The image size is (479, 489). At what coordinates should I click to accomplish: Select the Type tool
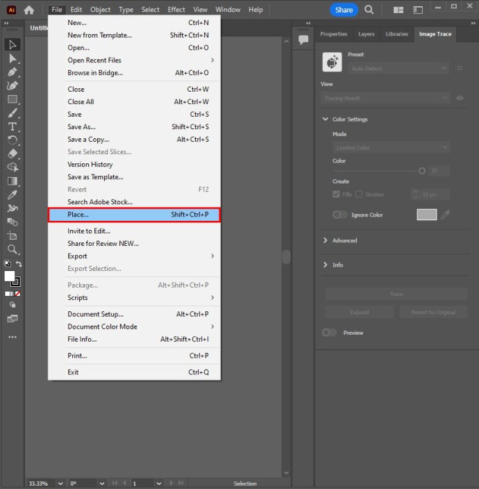coord(12,126)
